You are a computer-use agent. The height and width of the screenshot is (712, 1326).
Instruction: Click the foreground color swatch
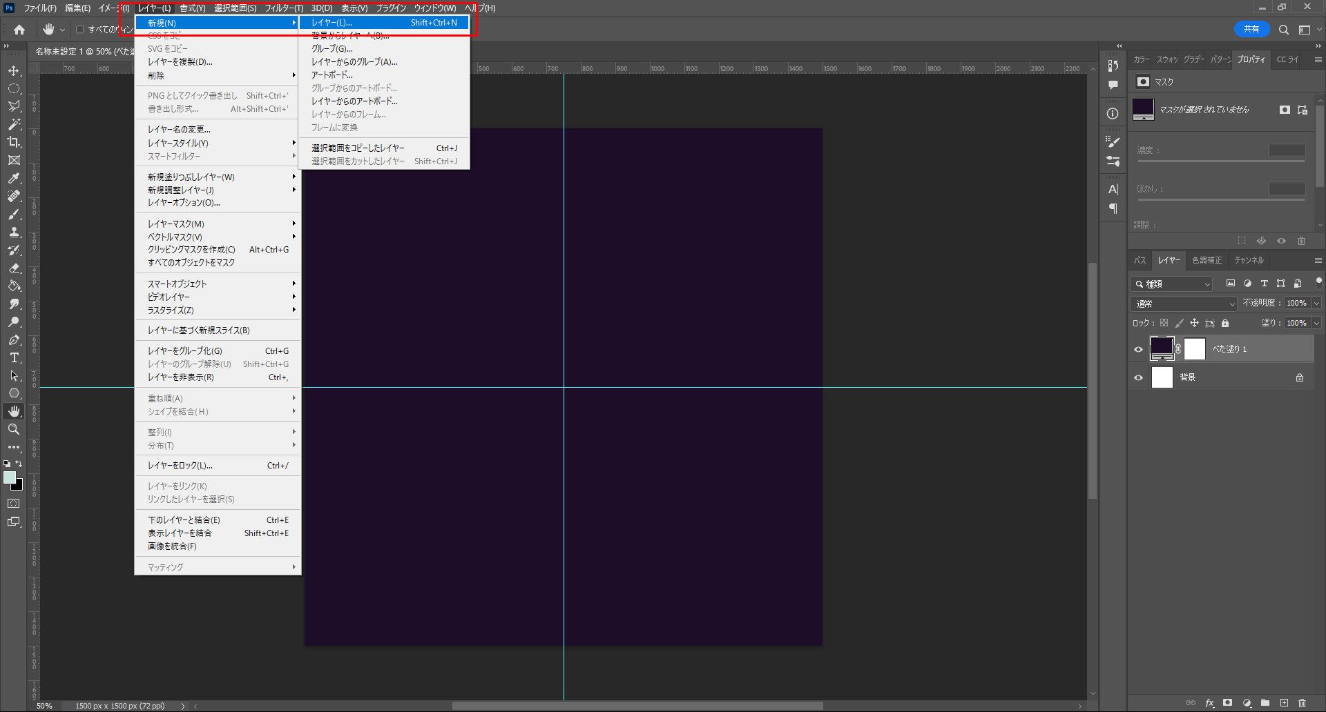pos(10,477)
